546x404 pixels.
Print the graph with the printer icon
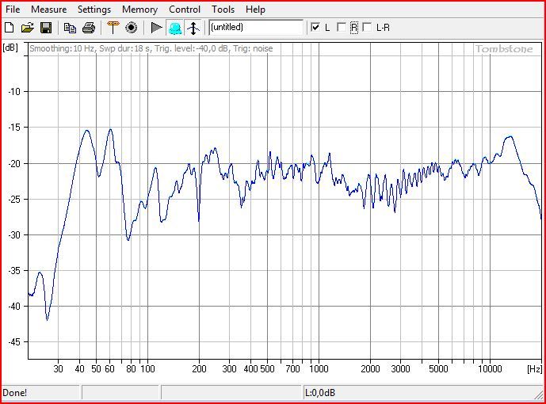[x=89, y=28]
